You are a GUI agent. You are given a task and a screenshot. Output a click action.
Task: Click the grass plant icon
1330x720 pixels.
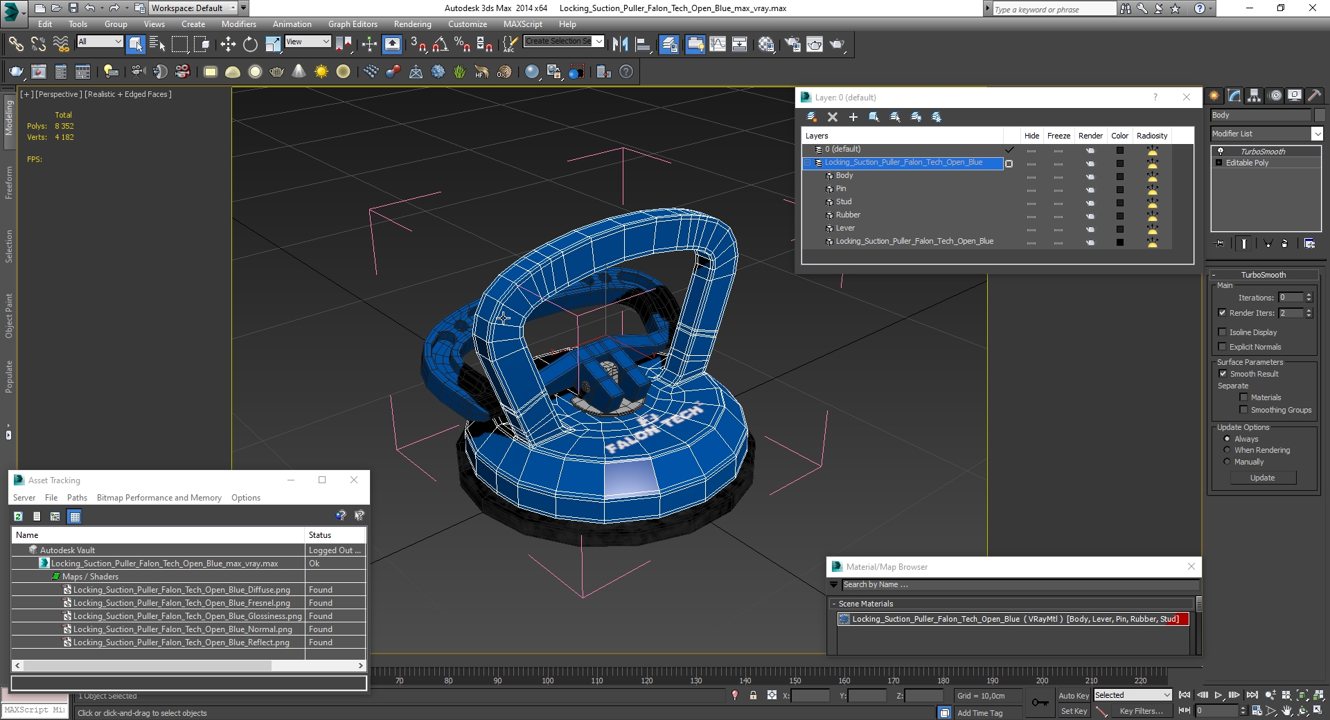[x=459, y=72]
